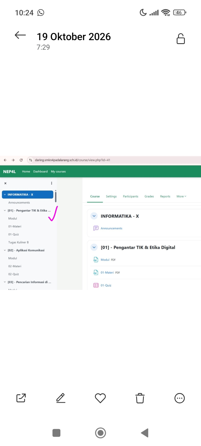Tap the round home navigation button
201x446 pixels.
tap(100, 433)
